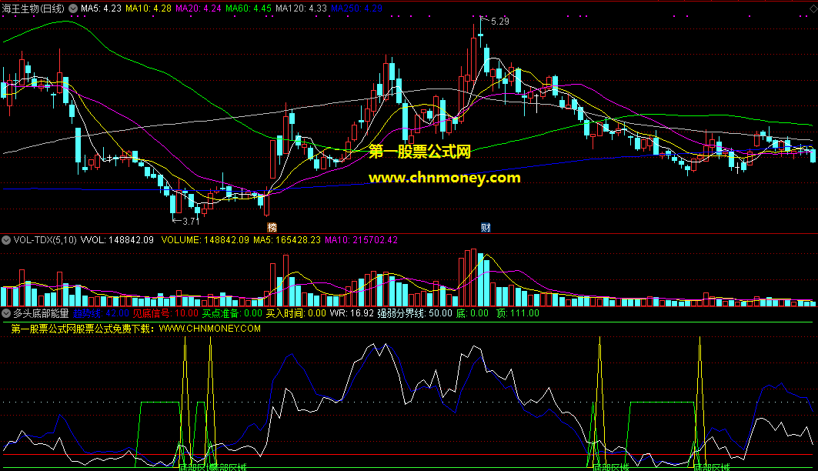Click the 买入时间: 0.00 value
The height and width of the screenshot is (471, 818).
(295, 313)
